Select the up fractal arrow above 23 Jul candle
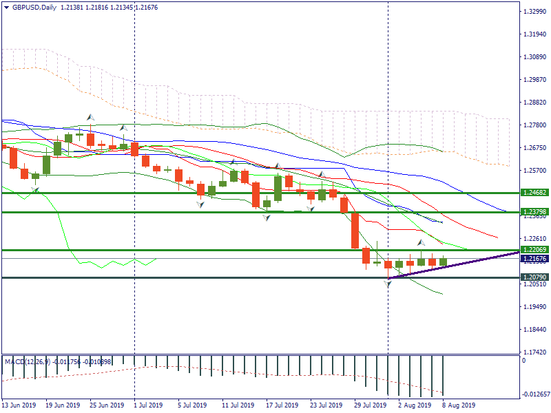The width and height of the screenshot is (551, 413). 321,175
